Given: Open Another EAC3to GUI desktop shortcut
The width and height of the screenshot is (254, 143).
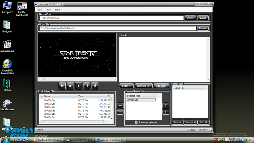Looking at the screenshot, I should click(x=22, y=9).
